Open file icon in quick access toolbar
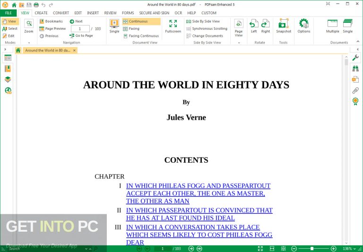Image resolution: width=363 pixels, height=252 pixels. tap(22, 5)
